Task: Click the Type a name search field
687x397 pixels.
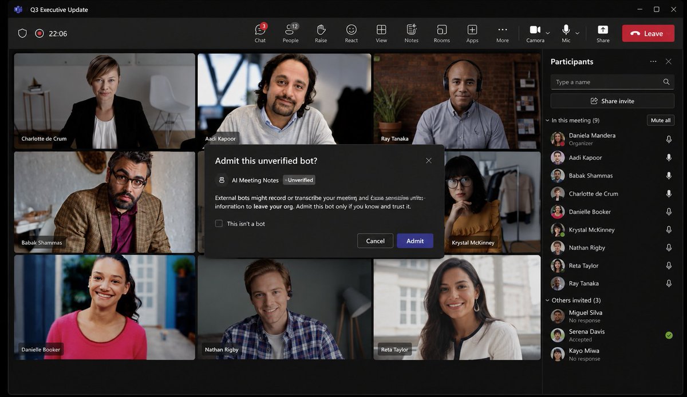Action: click(x=612, y=82)
